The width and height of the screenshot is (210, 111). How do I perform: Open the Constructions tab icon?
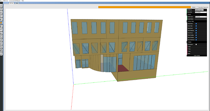coord(1,12)
